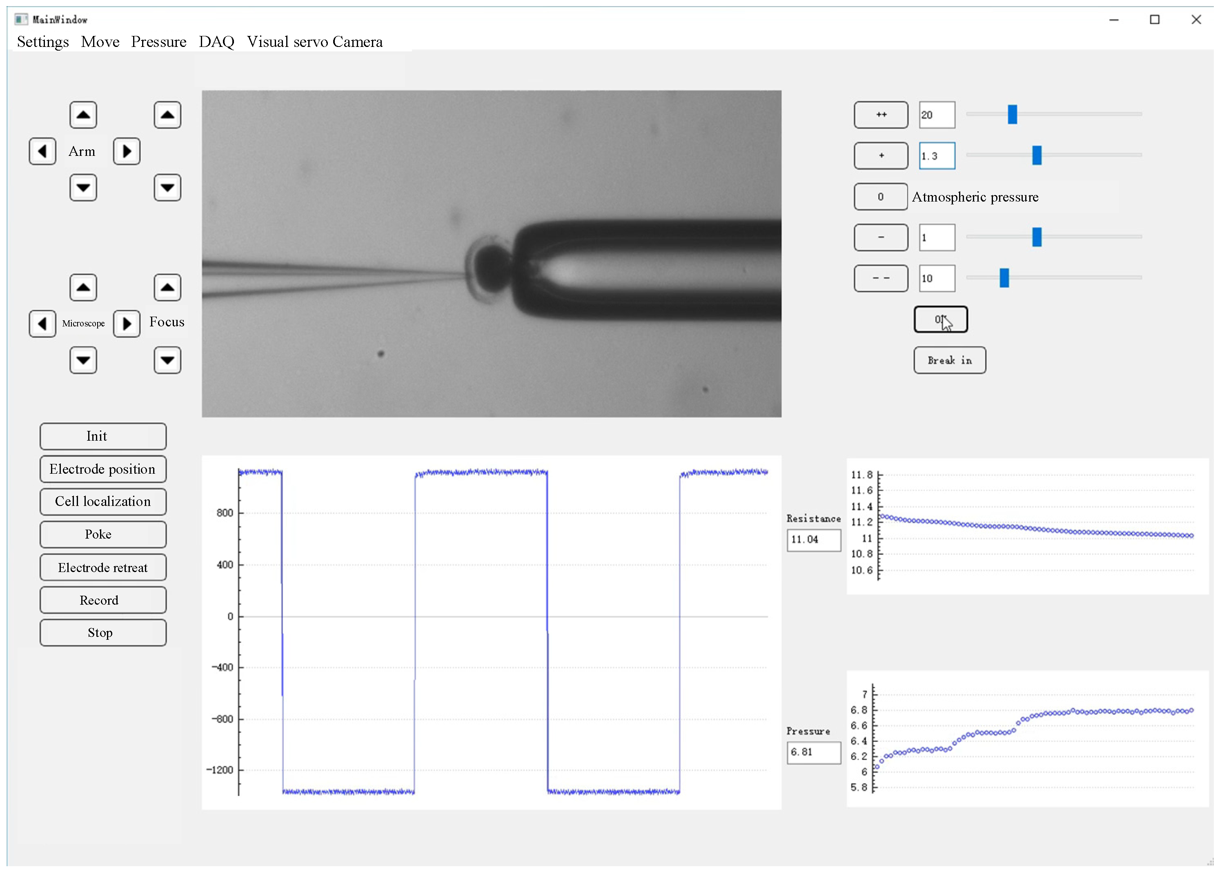Set atmospheric pressure with the 0 button

880,197
